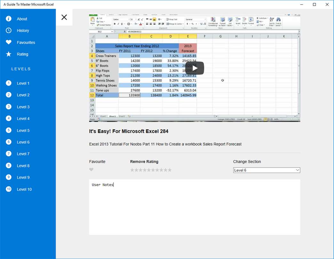Go to Level 6 videos
The height and width of the screenshot is (259, 334).
(23, 142)
